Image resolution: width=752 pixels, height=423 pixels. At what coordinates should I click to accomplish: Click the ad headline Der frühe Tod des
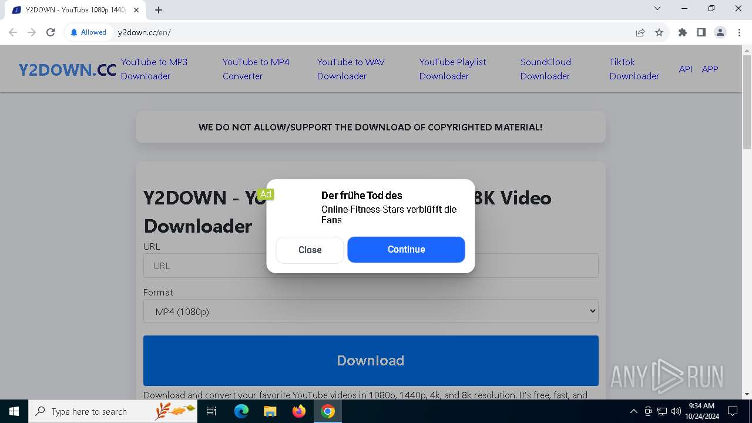click(361, 196)
